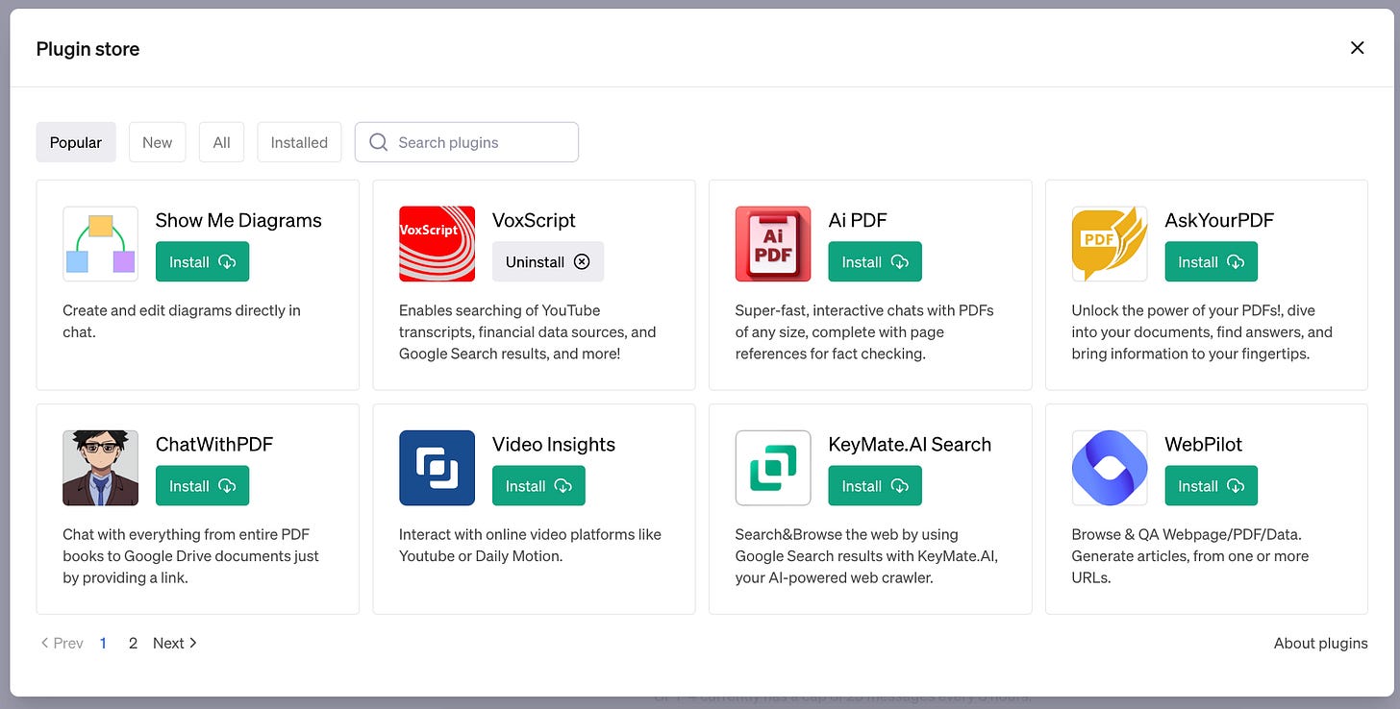Open the About plugins link
Screen dimensions: 1400x709
[x=1320, y=643]
